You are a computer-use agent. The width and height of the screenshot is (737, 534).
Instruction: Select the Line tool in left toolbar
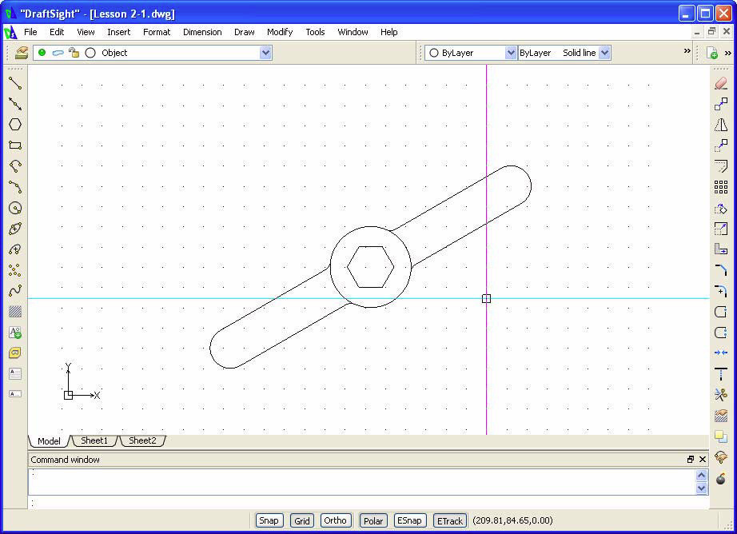click(15, 83)
